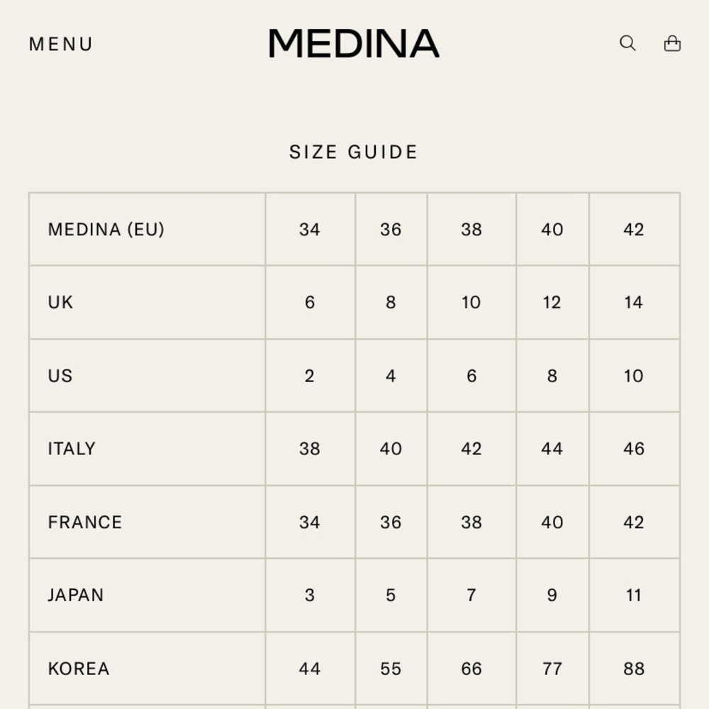The image size is (709, 709).
Task: Click size 34 in MEDINA (EU) row
Action: [310, 229]
